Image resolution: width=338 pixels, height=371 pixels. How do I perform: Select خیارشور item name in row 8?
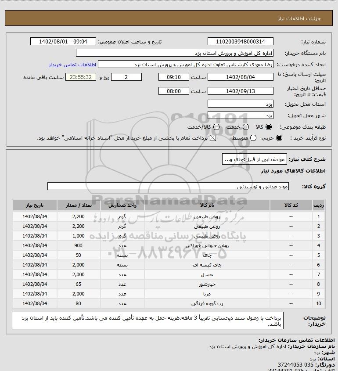(x=207, y=284)
